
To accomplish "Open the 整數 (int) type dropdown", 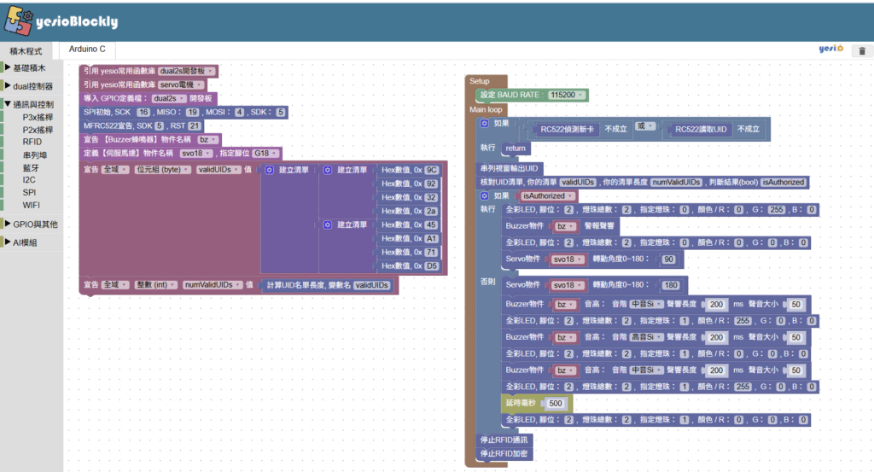I will tap(156, 285).
